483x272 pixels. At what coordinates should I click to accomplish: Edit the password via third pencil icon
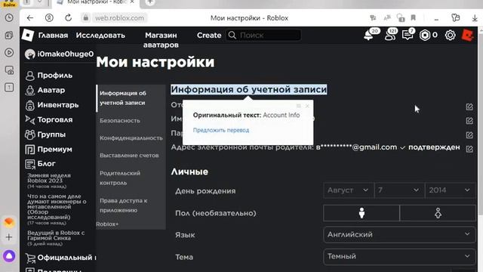(469, 135)
